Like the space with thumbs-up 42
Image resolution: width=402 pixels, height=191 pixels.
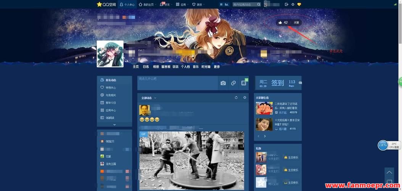click(x=283, y=23)
